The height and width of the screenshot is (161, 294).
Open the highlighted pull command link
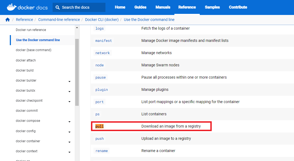coord(99,126)
